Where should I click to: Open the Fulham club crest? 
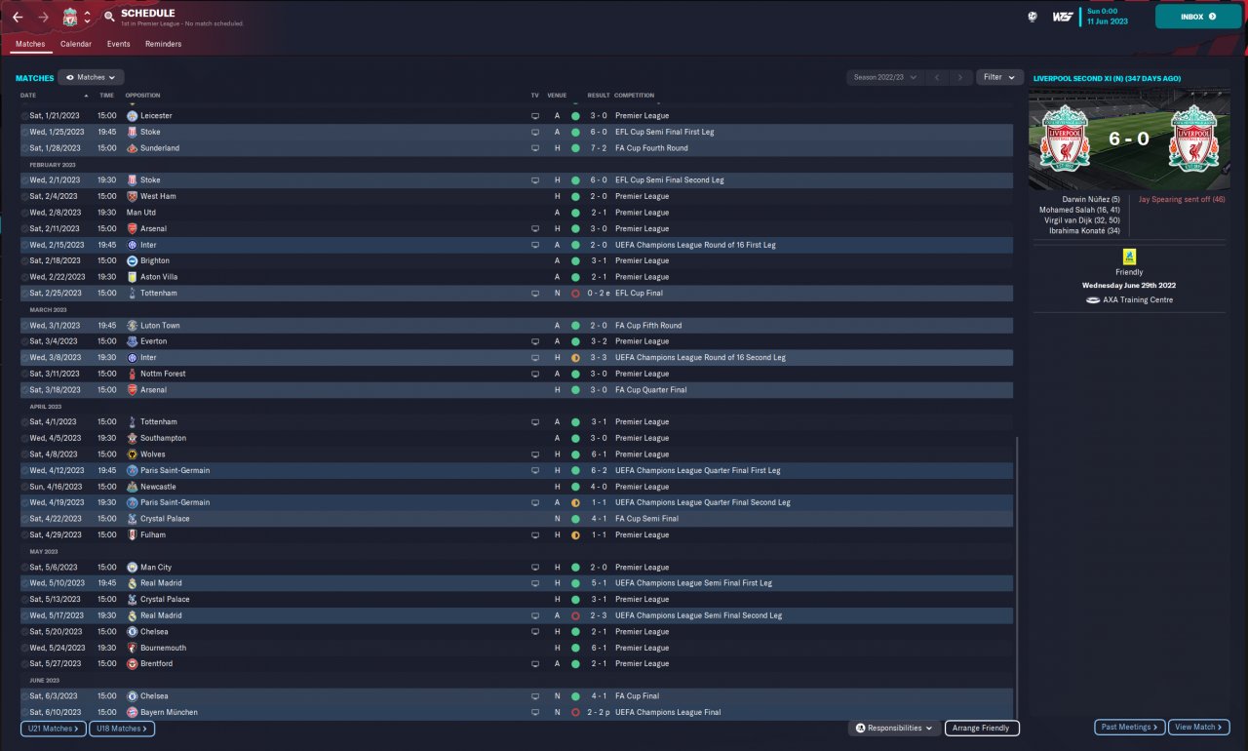click(x=133, y=534)
